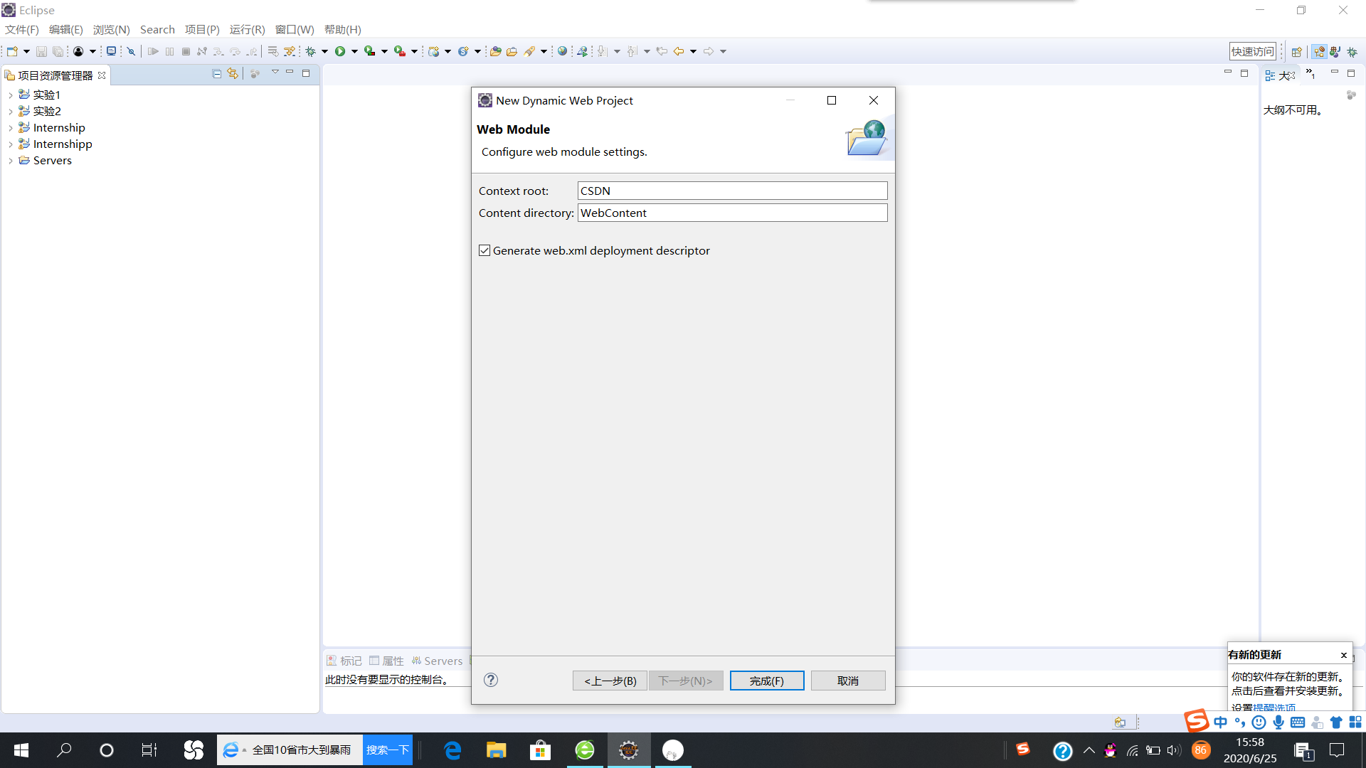Open File Explorer from the taskbar
Viewport: 1366px width, 768px height.
click(x=496, y=750)
